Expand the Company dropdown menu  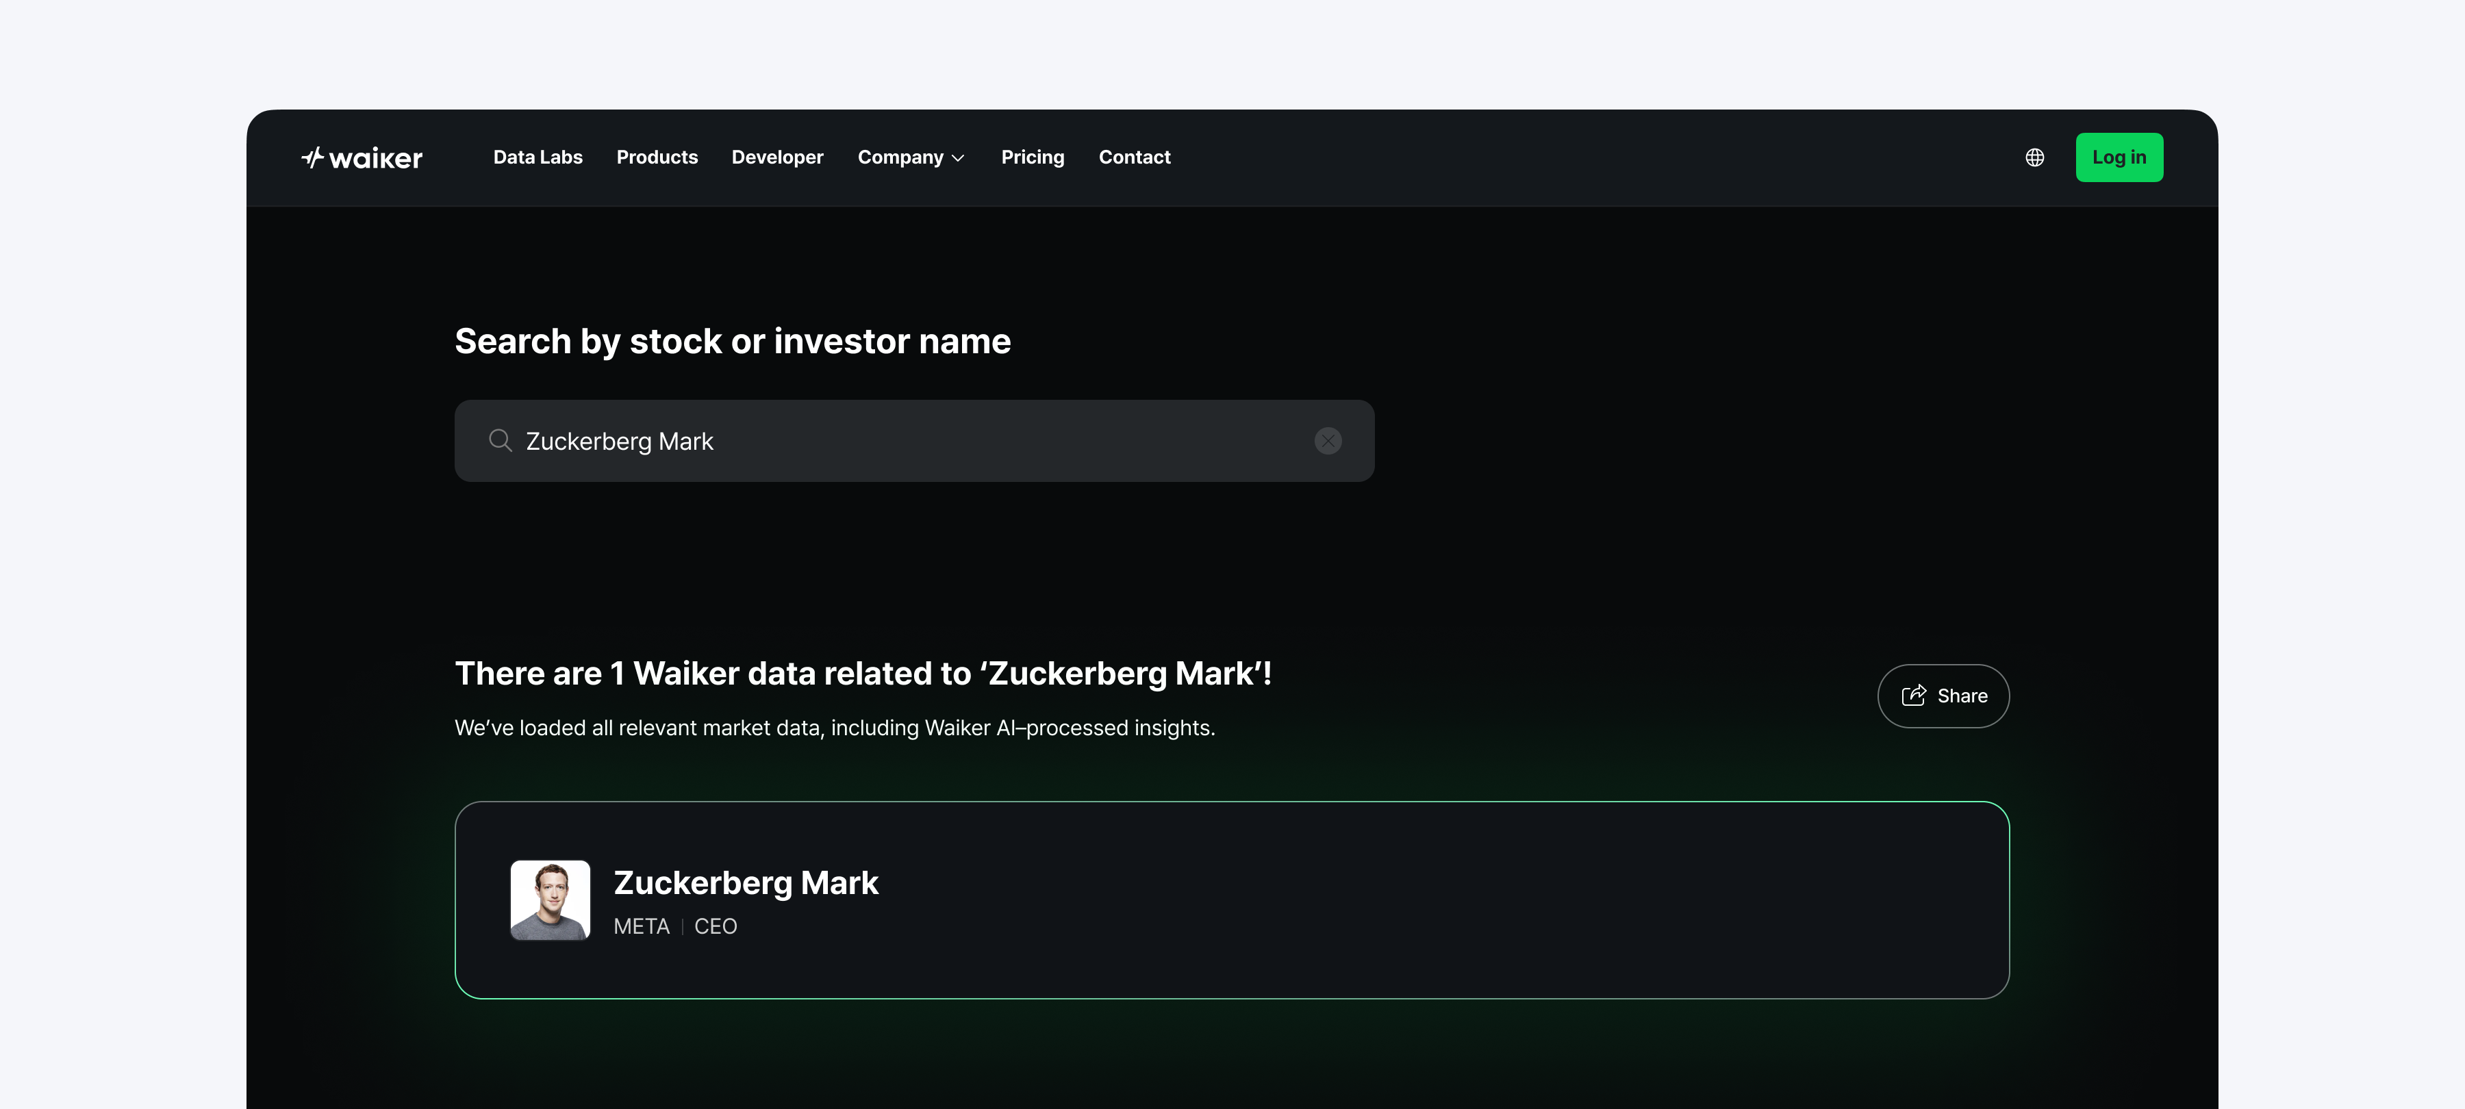[911, 158]
